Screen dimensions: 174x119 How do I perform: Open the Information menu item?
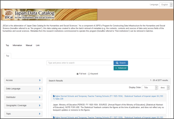click(x=17, y=45)
